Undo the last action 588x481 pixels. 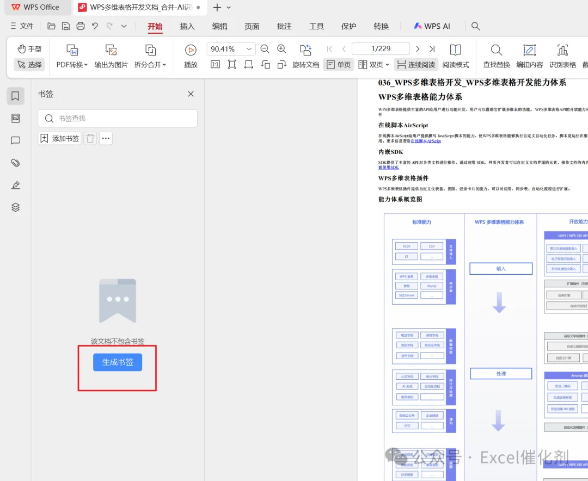[95, 26]
